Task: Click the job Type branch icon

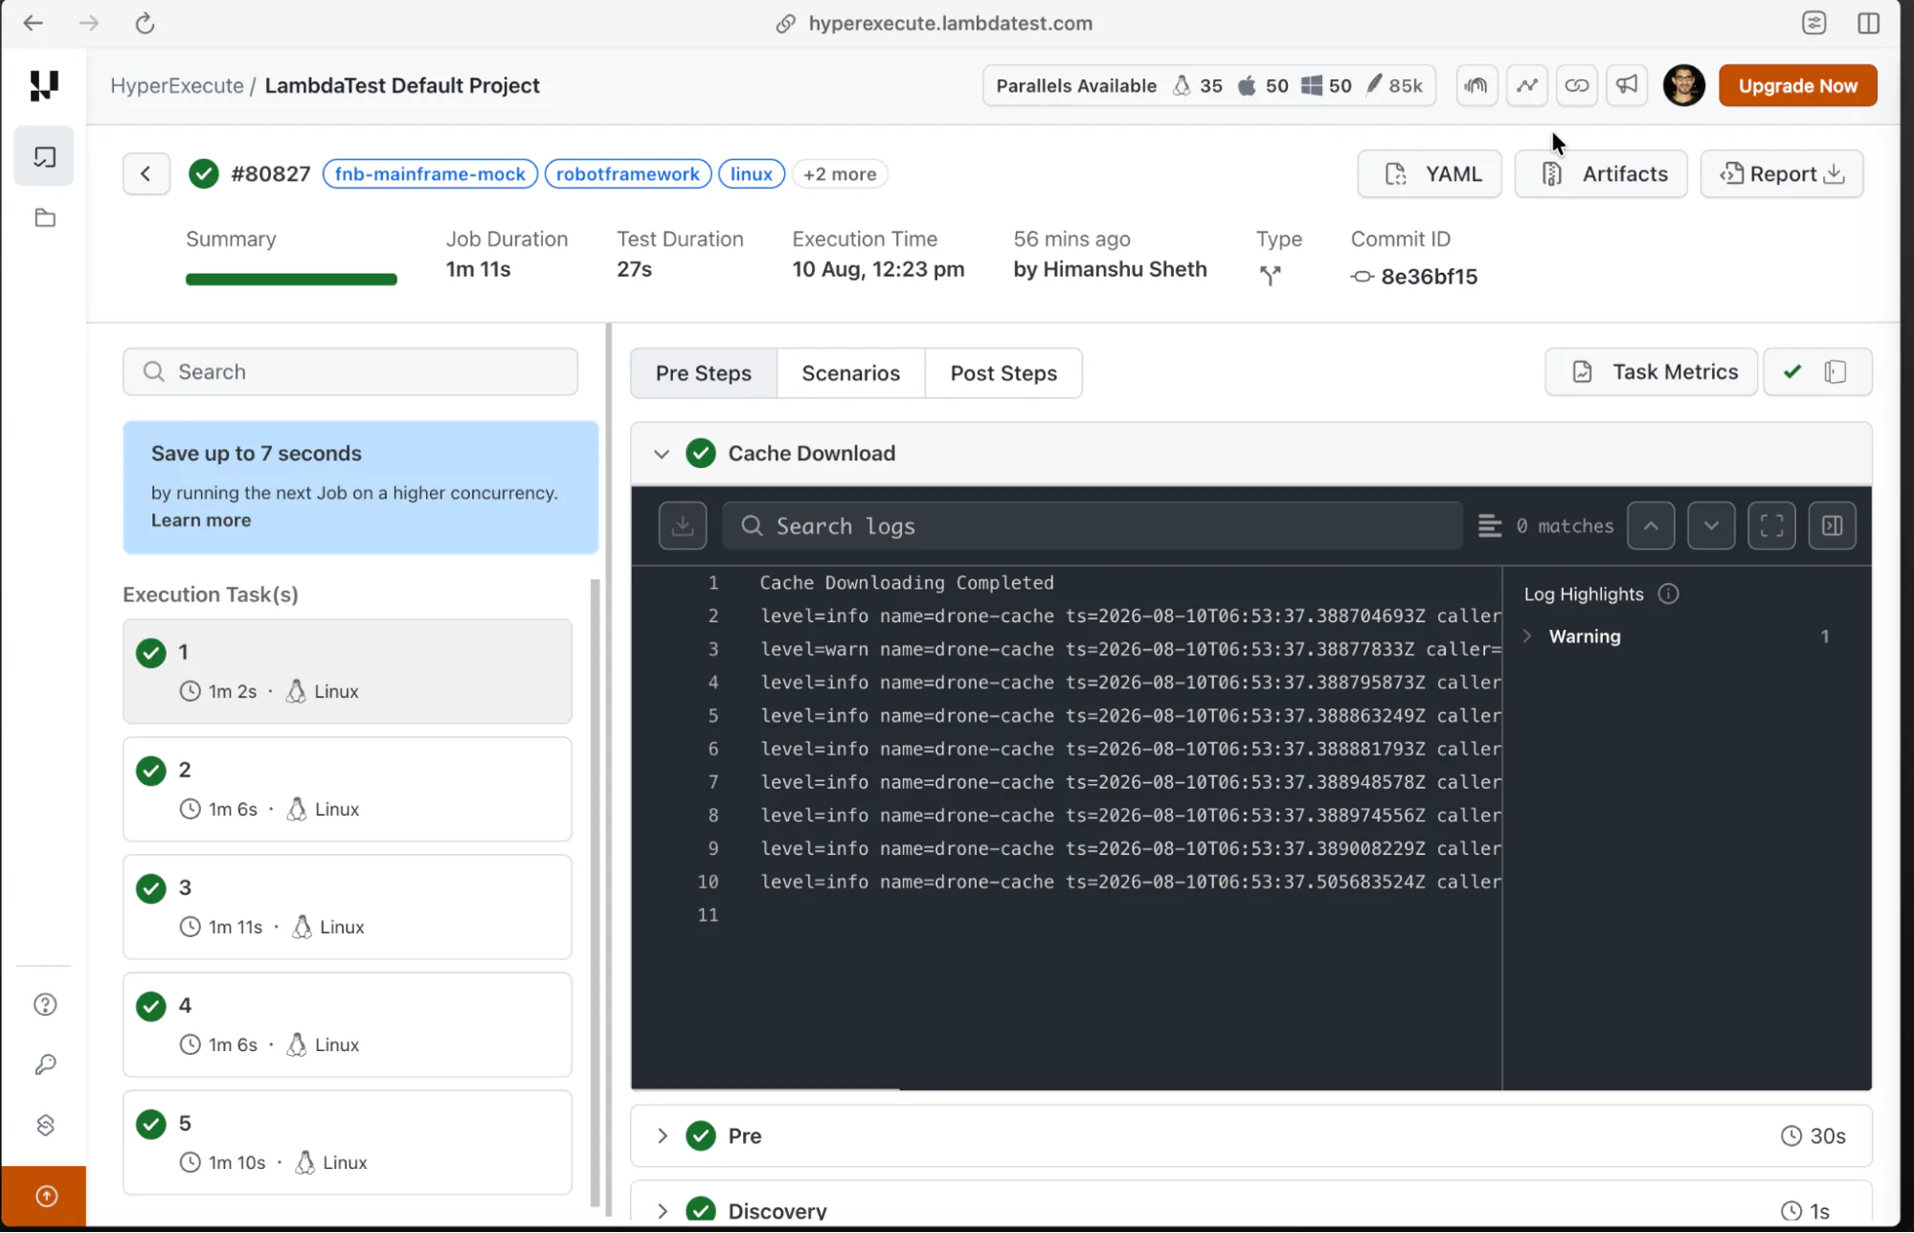Action: click(x=1270, y=276)
